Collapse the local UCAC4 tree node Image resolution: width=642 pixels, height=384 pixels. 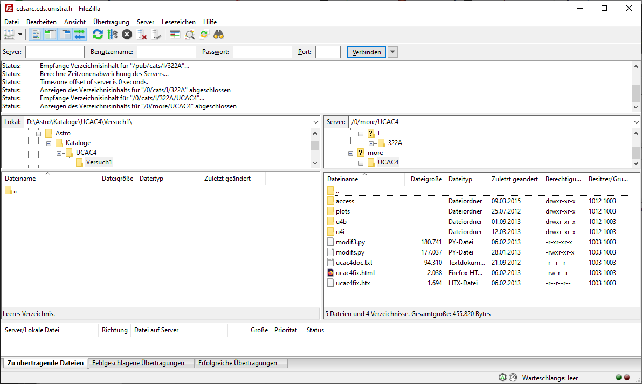coord(59,153)
